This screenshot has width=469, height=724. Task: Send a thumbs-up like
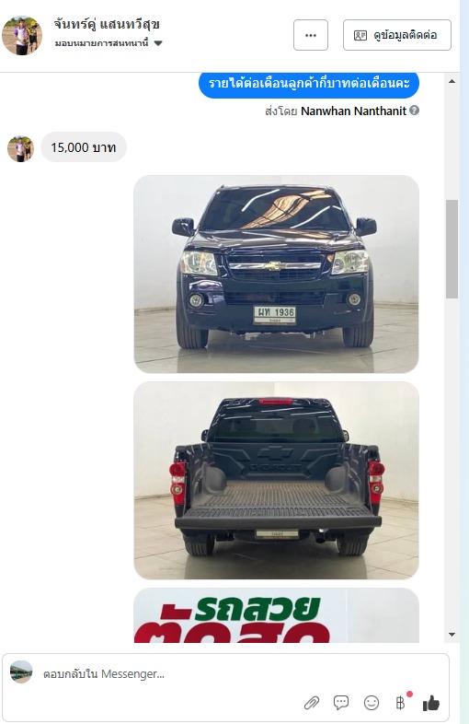(431, 703)
